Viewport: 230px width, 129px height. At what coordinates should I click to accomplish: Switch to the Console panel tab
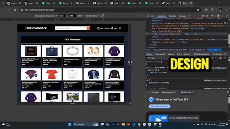pos(172,16)
